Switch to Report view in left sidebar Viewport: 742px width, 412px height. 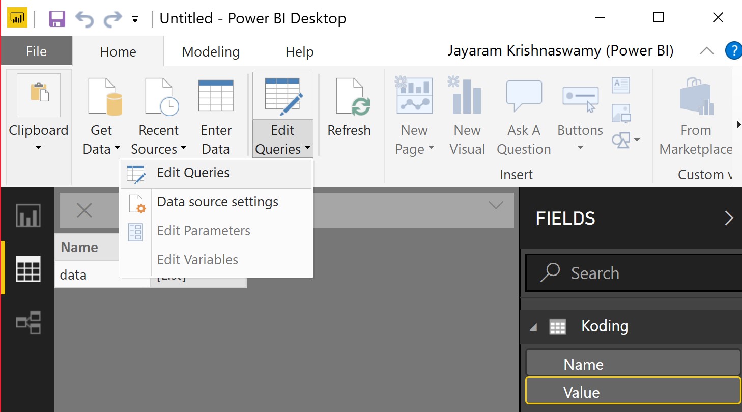click(x=27, y=215)
